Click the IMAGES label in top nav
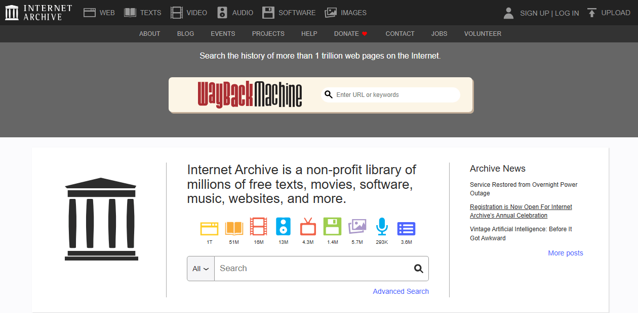The width and height of the screenshot is (638, 313). 354,13
